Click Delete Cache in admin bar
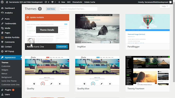 point(90,2)
